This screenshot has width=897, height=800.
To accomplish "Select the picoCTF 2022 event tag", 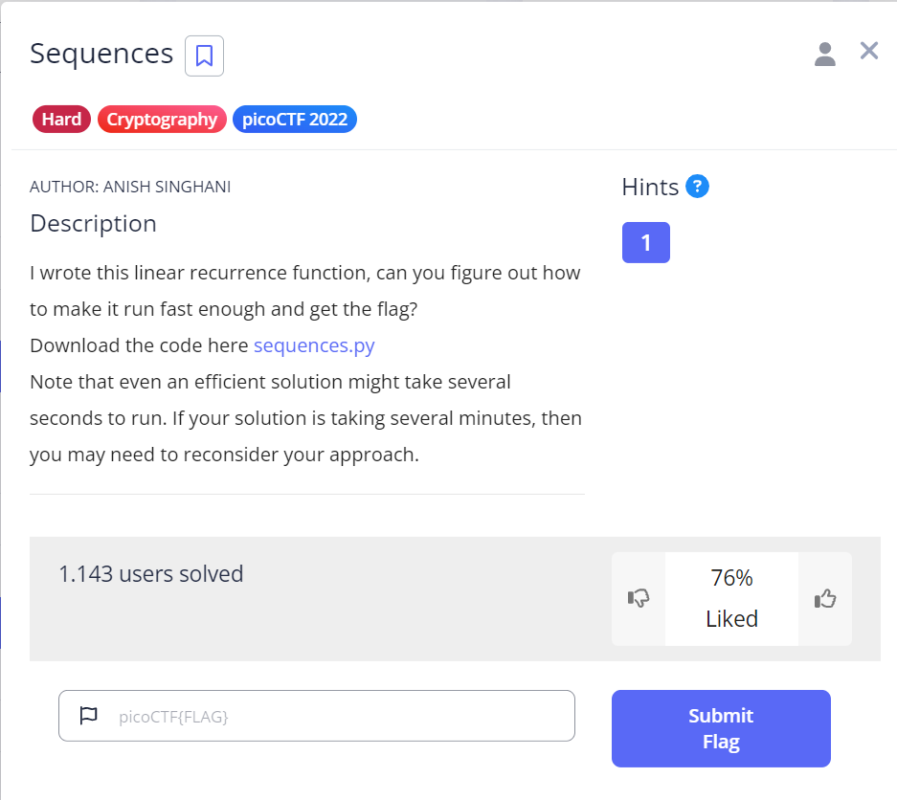I will [294, 119].
